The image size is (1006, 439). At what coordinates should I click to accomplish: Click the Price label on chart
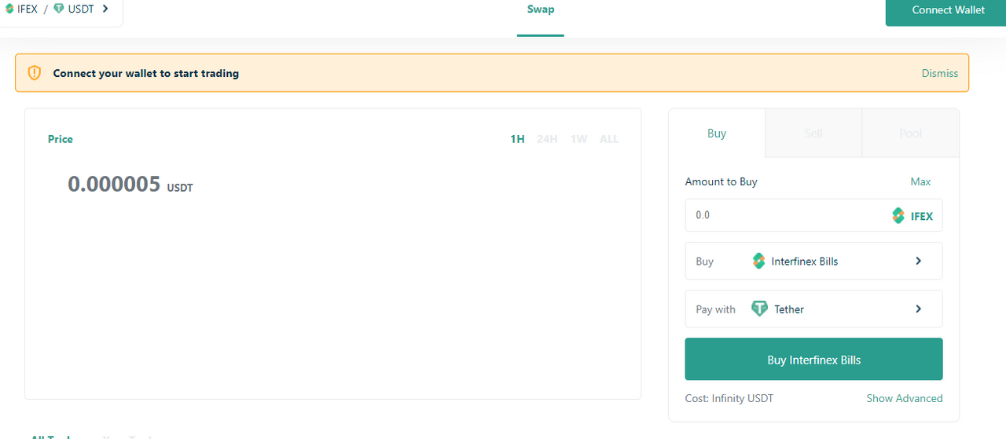pos(61,139)
